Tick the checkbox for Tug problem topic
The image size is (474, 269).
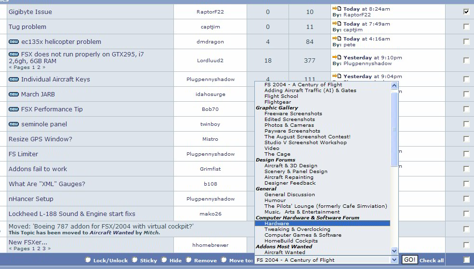[466, 27]
